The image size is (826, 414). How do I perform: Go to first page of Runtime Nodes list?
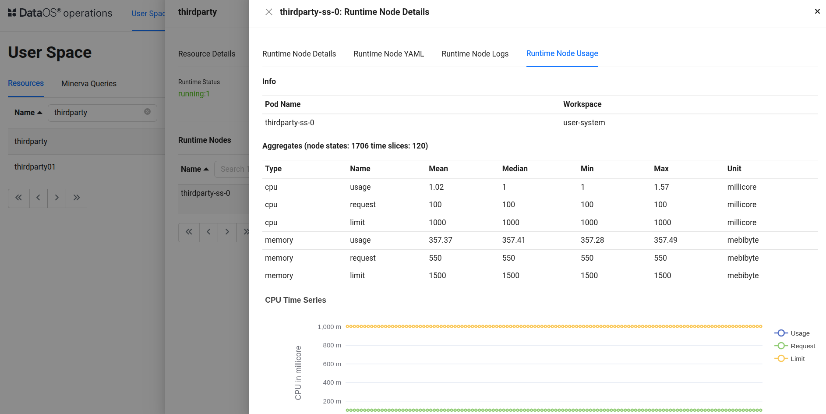189,232
